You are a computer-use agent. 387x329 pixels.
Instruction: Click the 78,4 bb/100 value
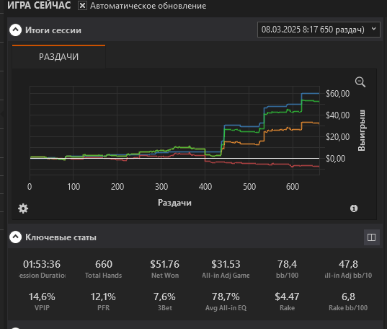click(287, 264)
